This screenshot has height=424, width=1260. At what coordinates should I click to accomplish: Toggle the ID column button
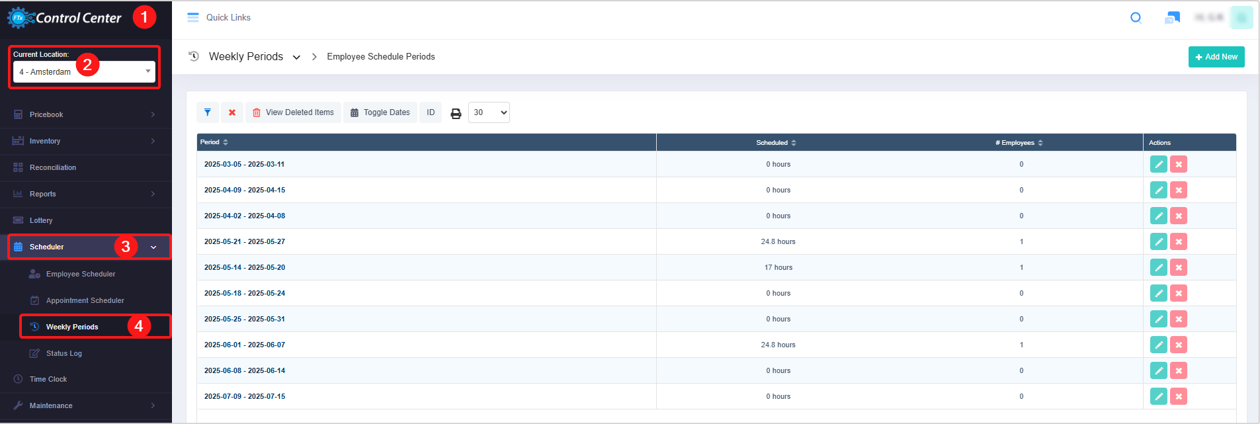[431, 112]
